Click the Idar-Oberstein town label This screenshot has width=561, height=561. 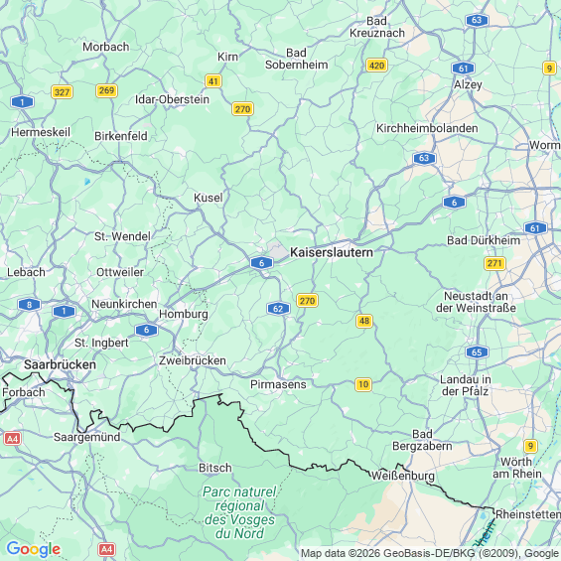pos(172,99)
